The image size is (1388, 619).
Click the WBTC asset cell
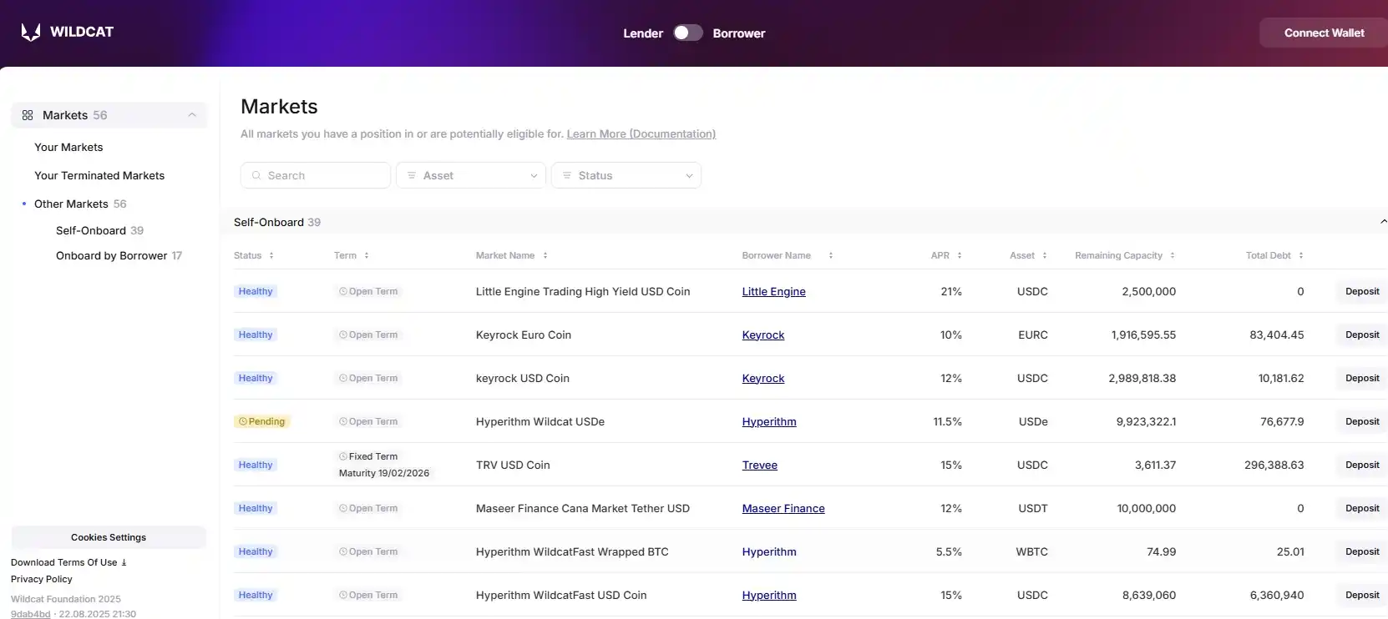point(1031,551)
